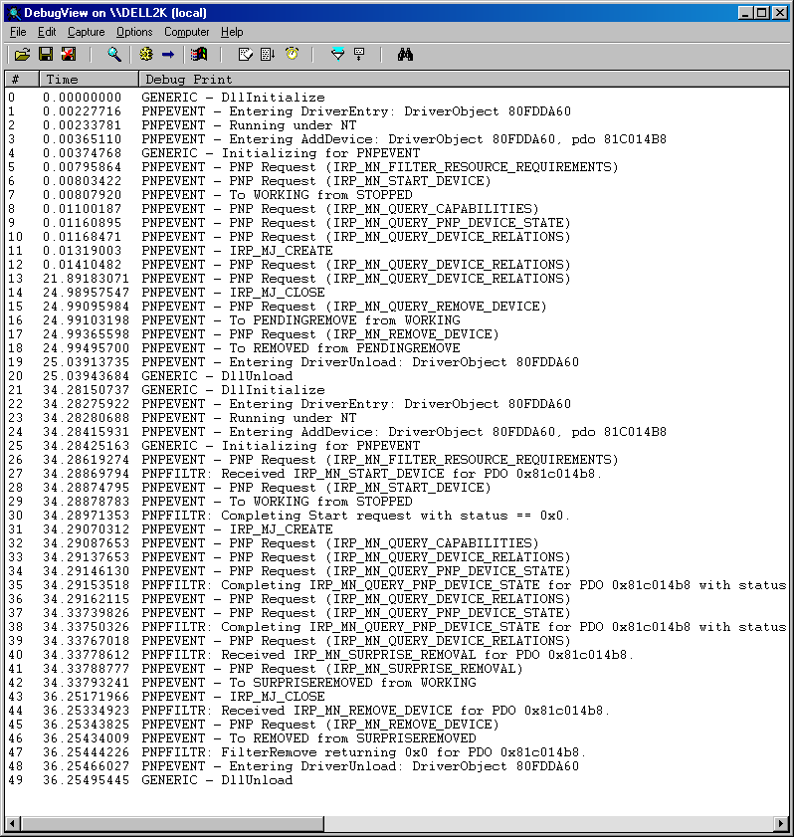Select row 0 GENERIC - DllInitialize
Viewport: 794px width, 837px height.
[397, 98]
